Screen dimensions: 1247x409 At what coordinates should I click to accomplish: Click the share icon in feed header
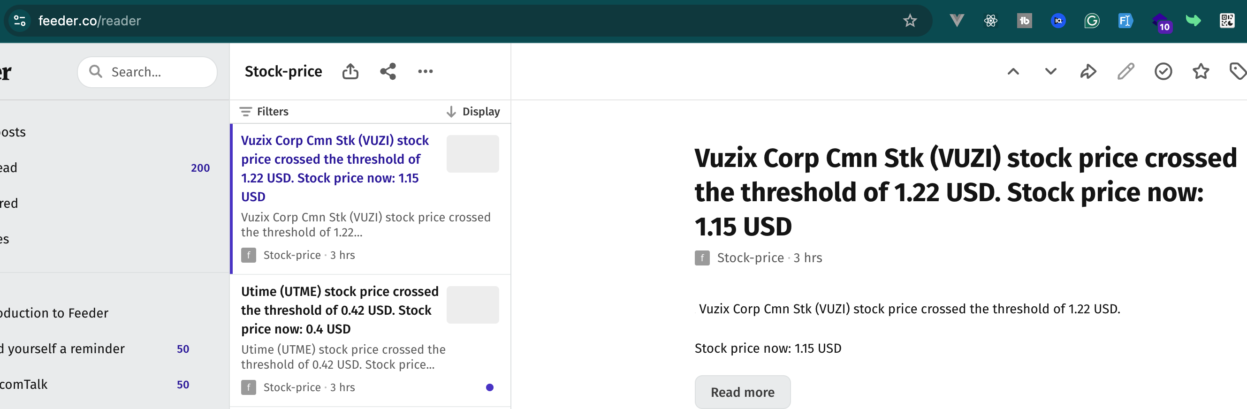tap(388, 72)
